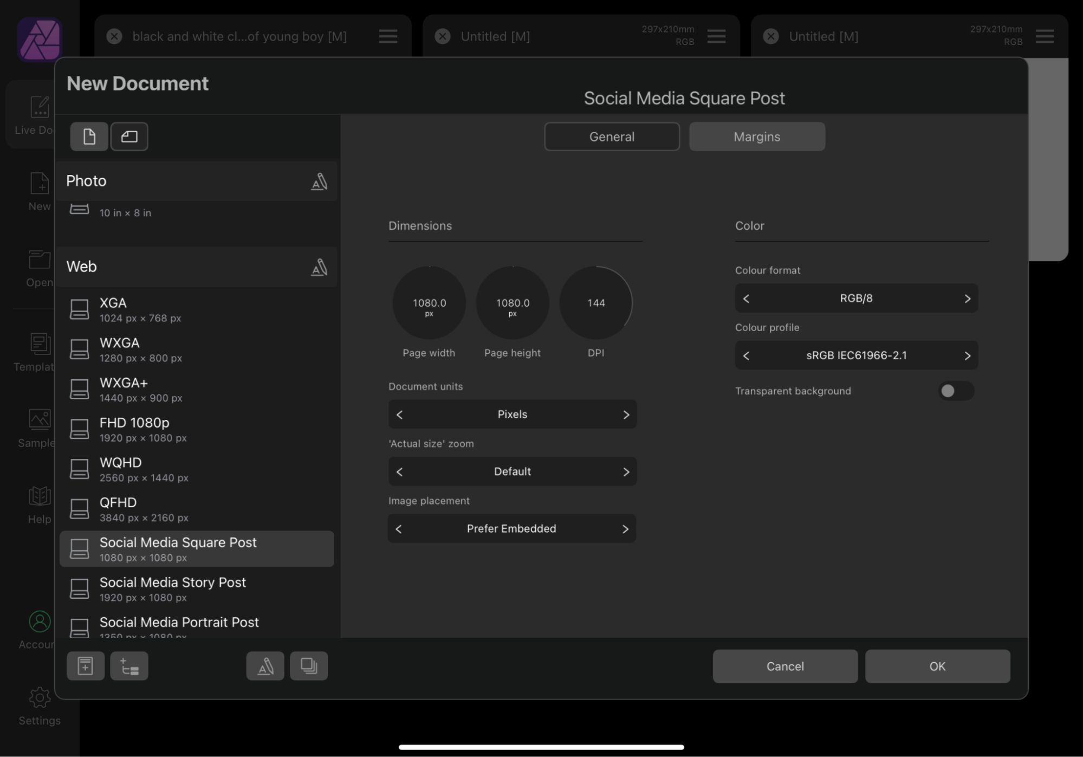Select XGA preset
1083x757 pixels.
click(197, 310)
